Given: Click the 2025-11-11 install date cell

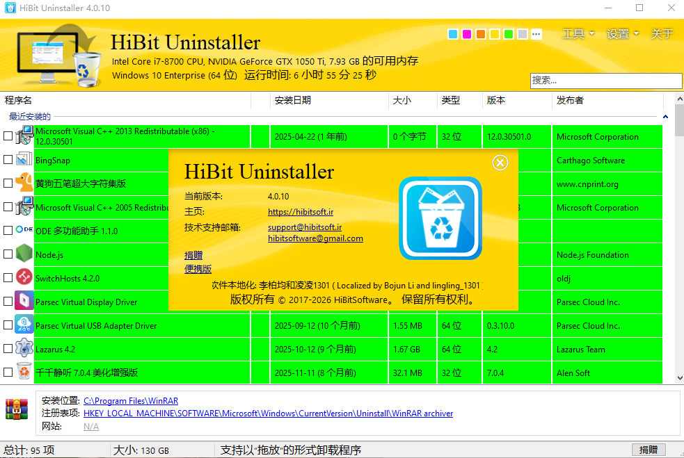Looking at the screenshot, I should [329, 373].
